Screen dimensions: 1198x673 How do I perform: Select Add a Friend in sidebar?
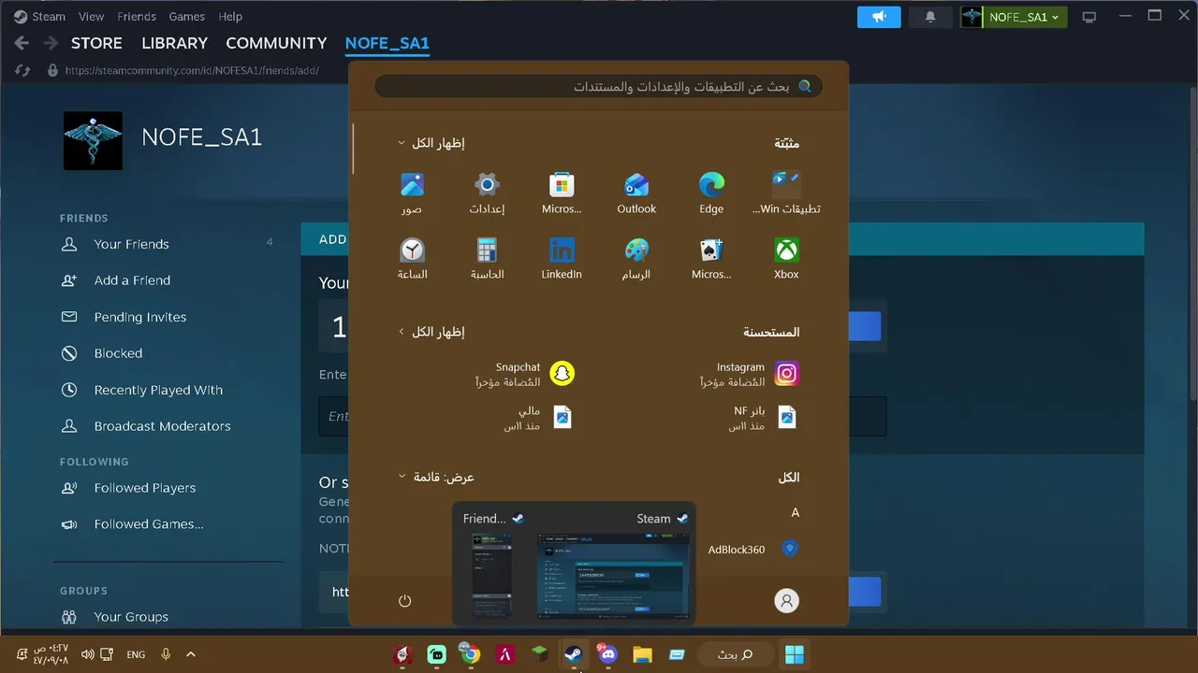tap(132, 280)
